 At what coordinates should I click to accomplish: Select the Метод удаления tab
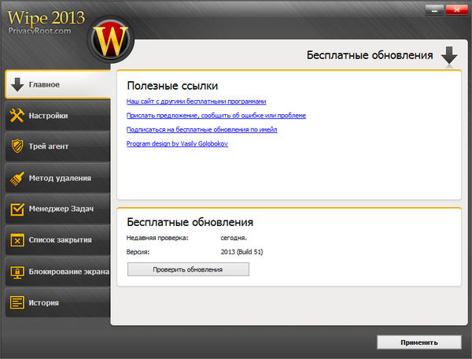tap(57, 178)
